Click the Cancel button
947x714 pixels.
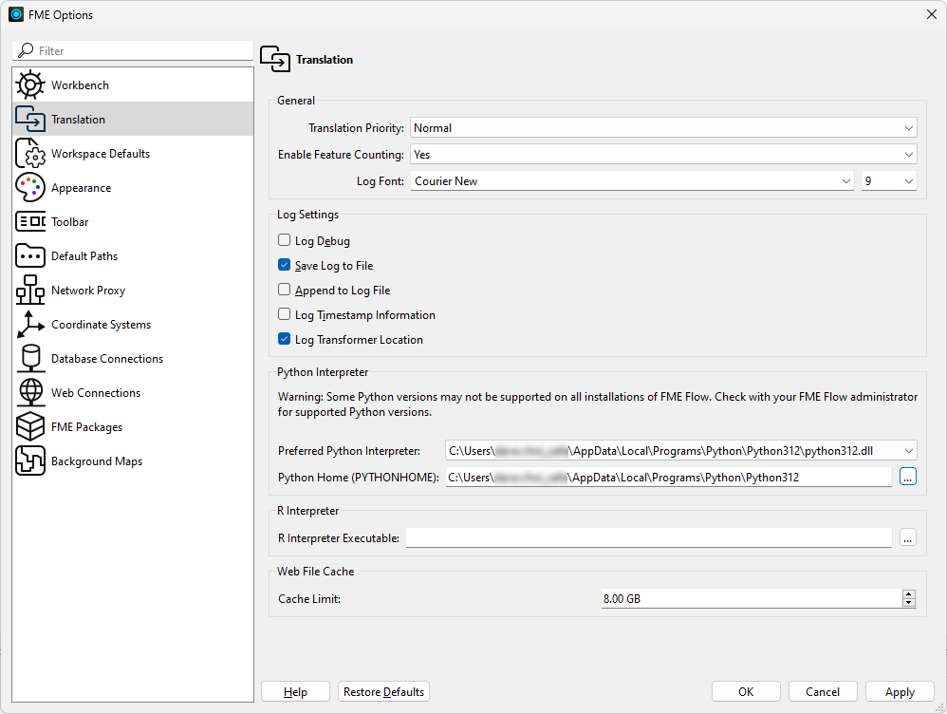click(823, 691)
